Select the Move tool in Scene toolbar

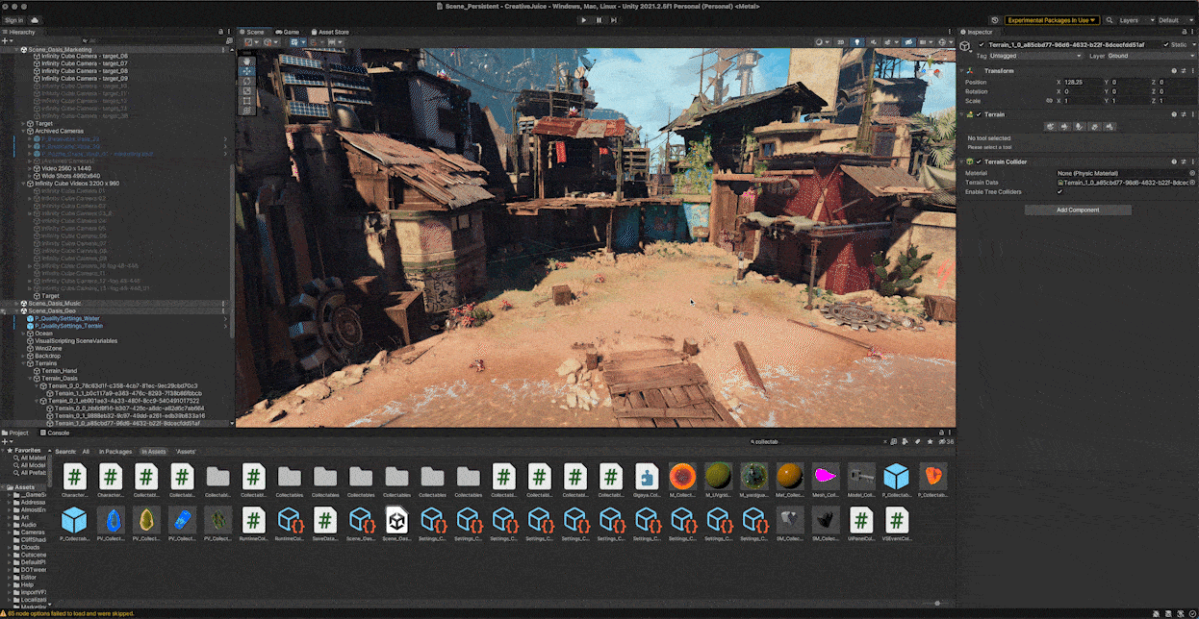tap(246, 70)
